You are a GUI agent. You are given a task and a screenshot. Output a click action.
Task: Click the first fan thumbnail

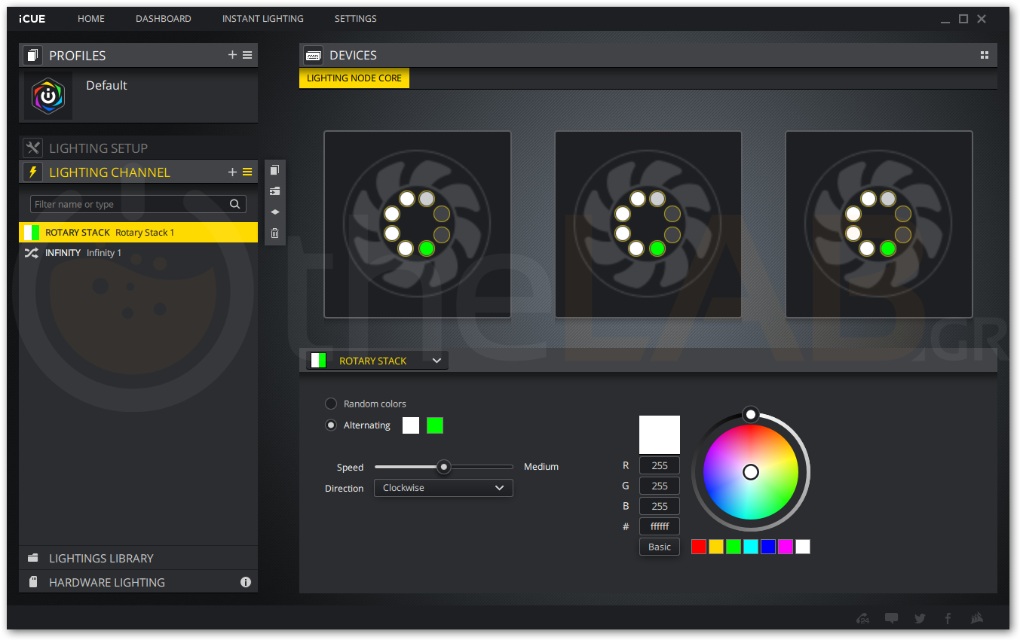pos(418,224)
